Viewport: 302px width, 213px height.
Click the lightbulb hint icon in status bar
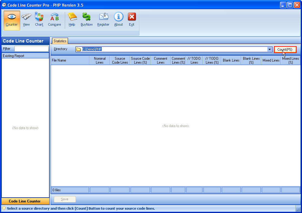(4, 208)
